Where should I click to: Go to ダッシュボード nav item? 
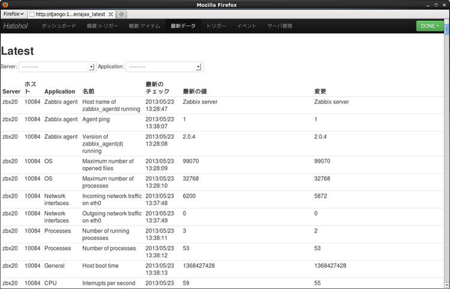[58, 26]
